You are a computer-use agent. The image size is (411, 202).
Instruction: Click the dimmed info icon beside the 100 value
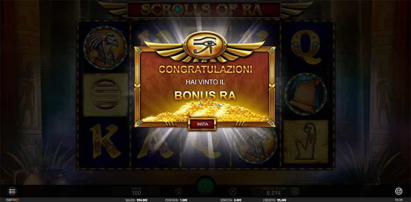pos(178,191)
